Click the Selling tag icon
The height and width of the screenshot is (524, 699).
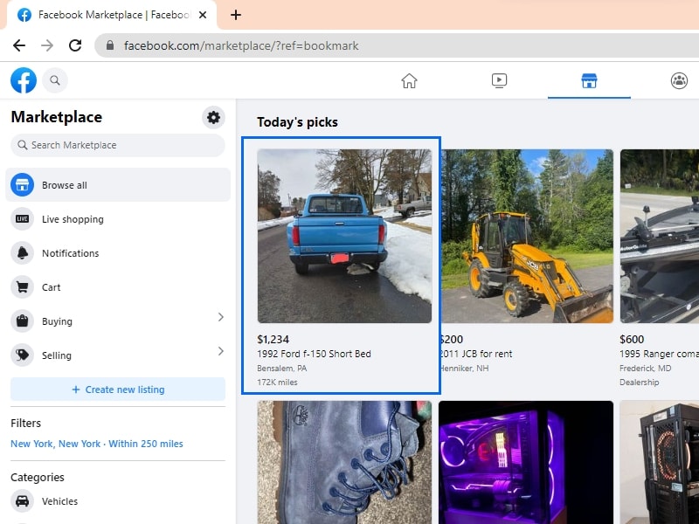tap(23, 355)
